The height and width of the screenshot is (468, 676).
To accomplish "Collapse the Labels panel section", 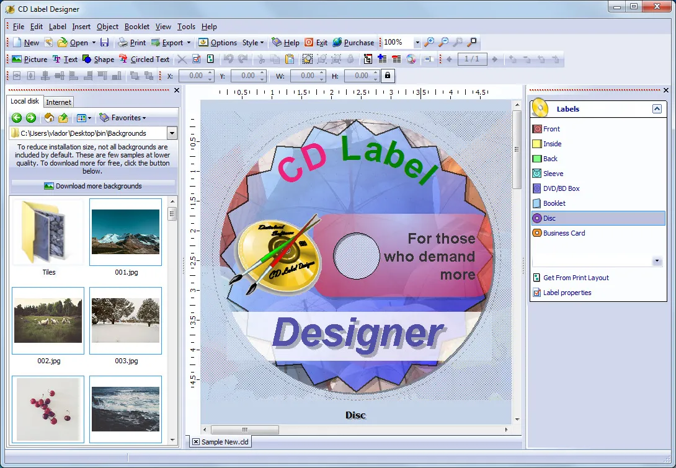I will point(657,109).
